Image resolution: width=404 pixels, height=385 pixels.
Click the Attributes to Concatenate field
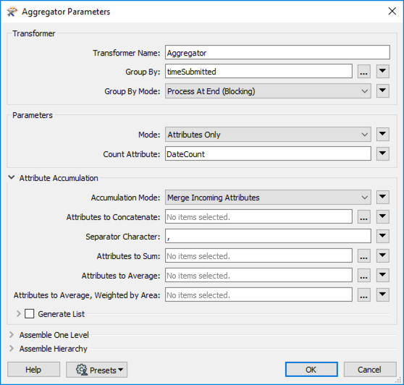[258, 217]
